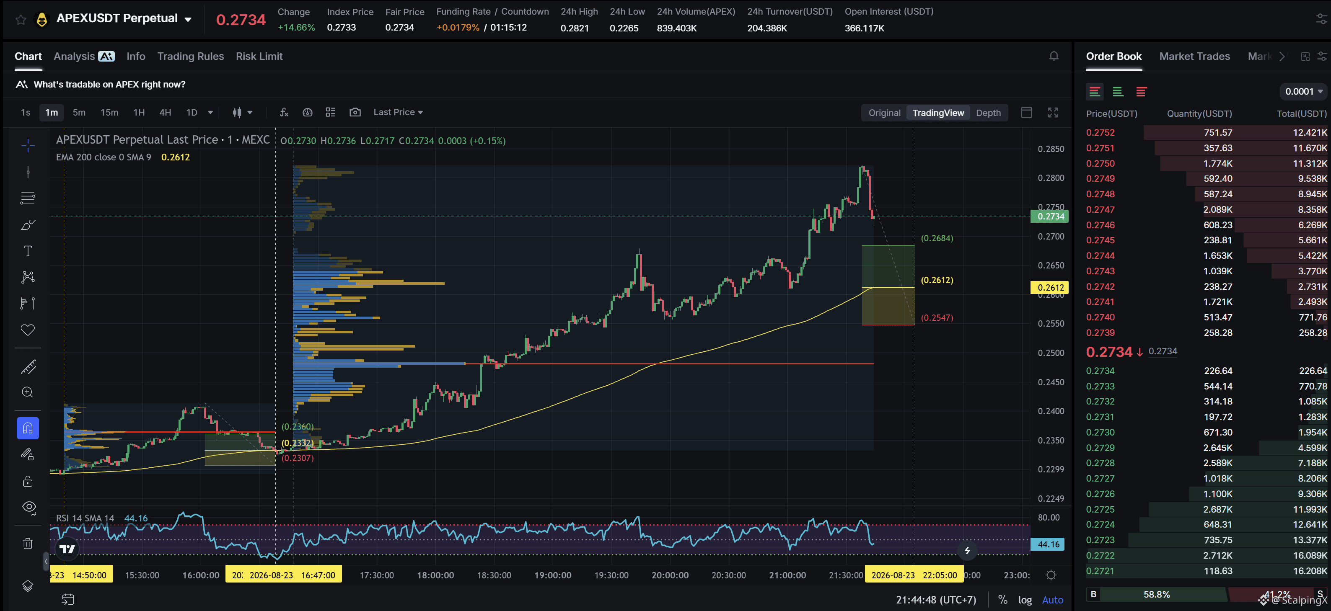This screenshot has height=611, width=1331.
Task: Open the Info tab
Action: 136,56
